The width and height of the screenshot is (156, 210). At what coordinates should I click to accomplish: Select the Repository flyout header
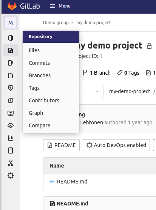point(51,37)
